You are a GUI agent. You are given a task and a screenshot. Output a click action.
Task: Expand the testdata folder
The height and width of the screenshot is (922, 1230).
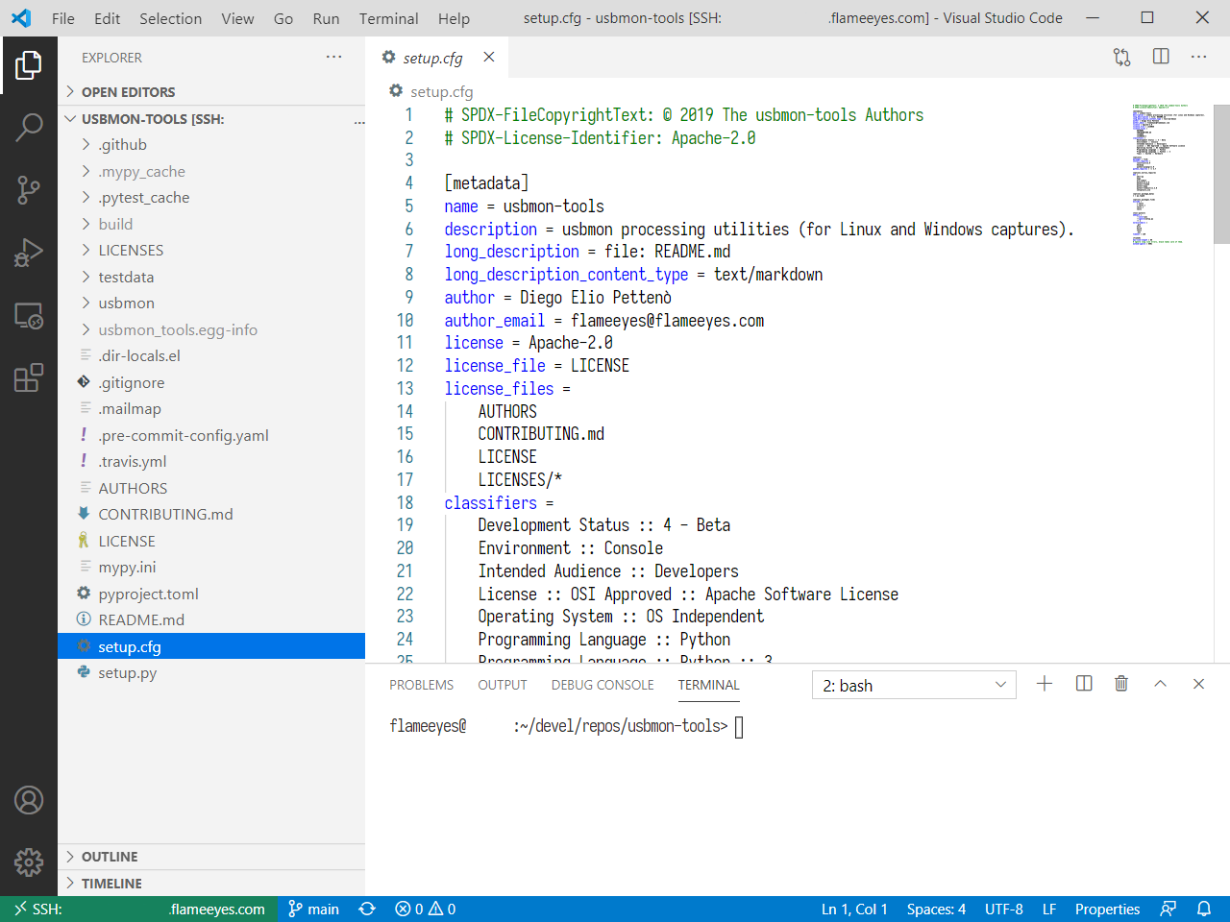click(x=211, y=277)
